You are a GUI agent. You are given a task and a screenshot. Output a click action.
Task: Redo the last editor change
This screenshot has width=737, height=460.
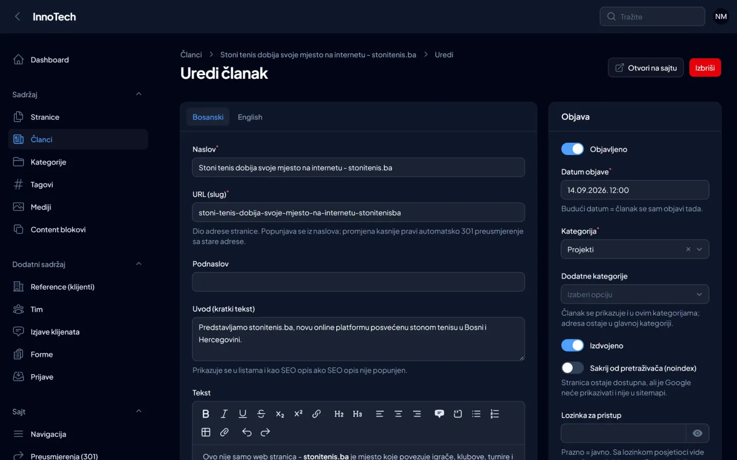265,432
